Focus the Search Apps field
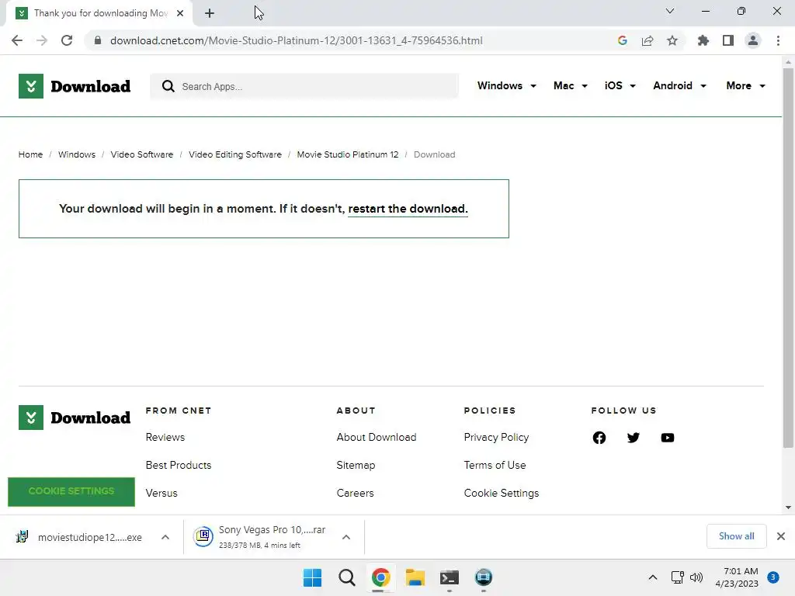Screen dimensions: 795x596 304,86
